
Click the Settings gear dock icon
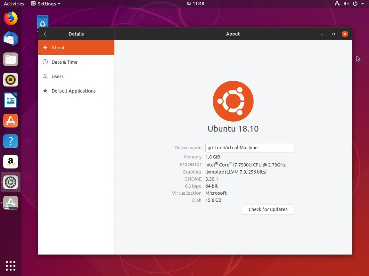click(x=11, y=182)
